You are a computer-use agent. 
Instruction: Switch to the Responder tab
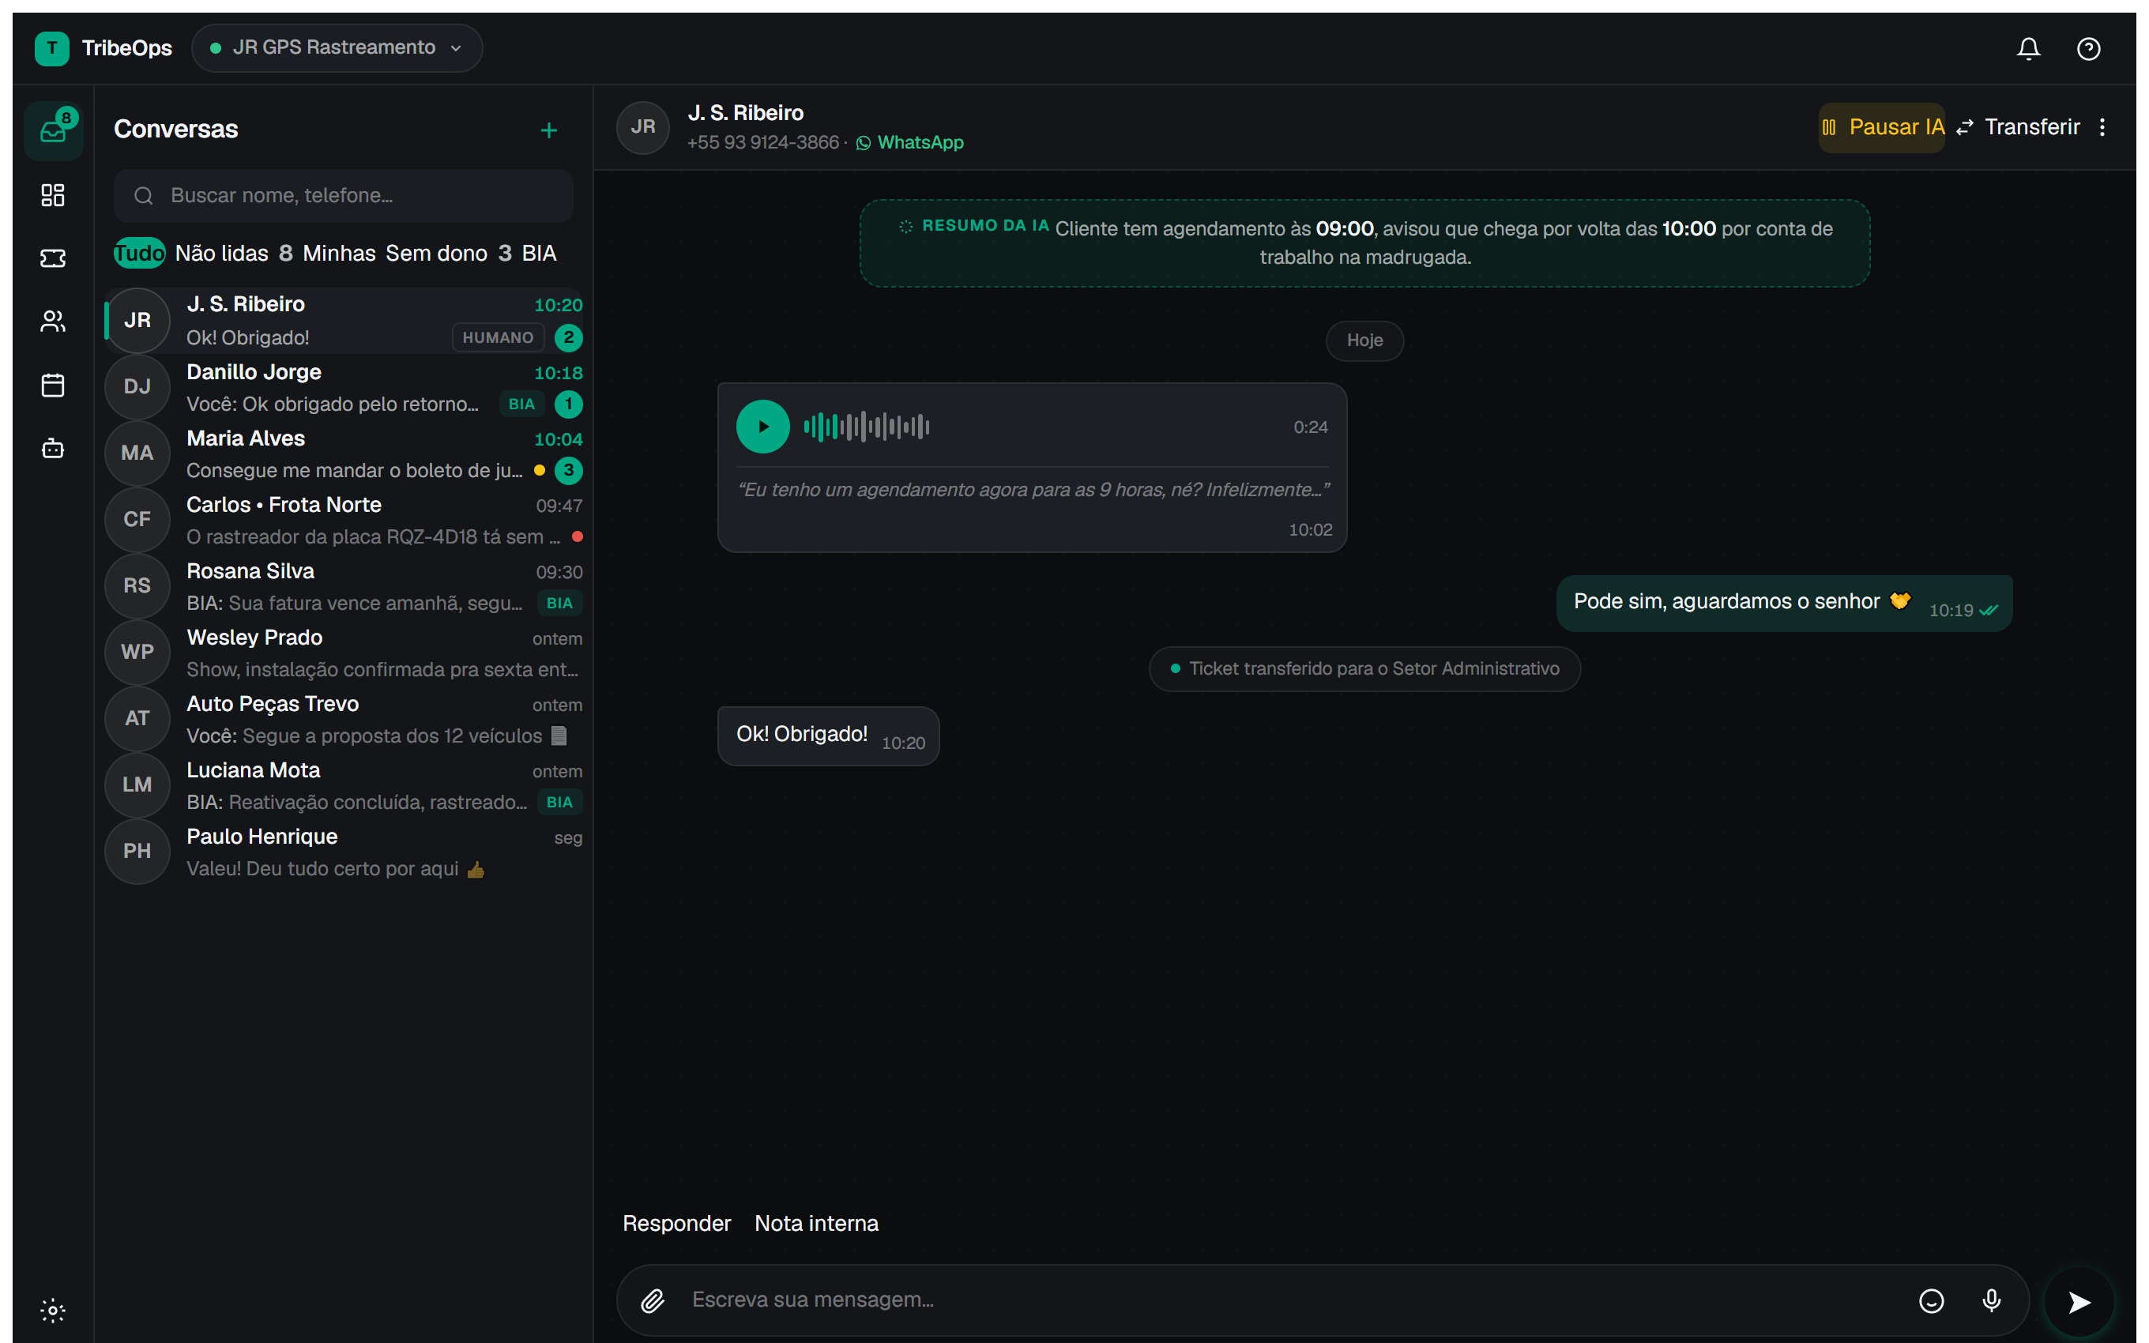click(x=676, y=1223)
